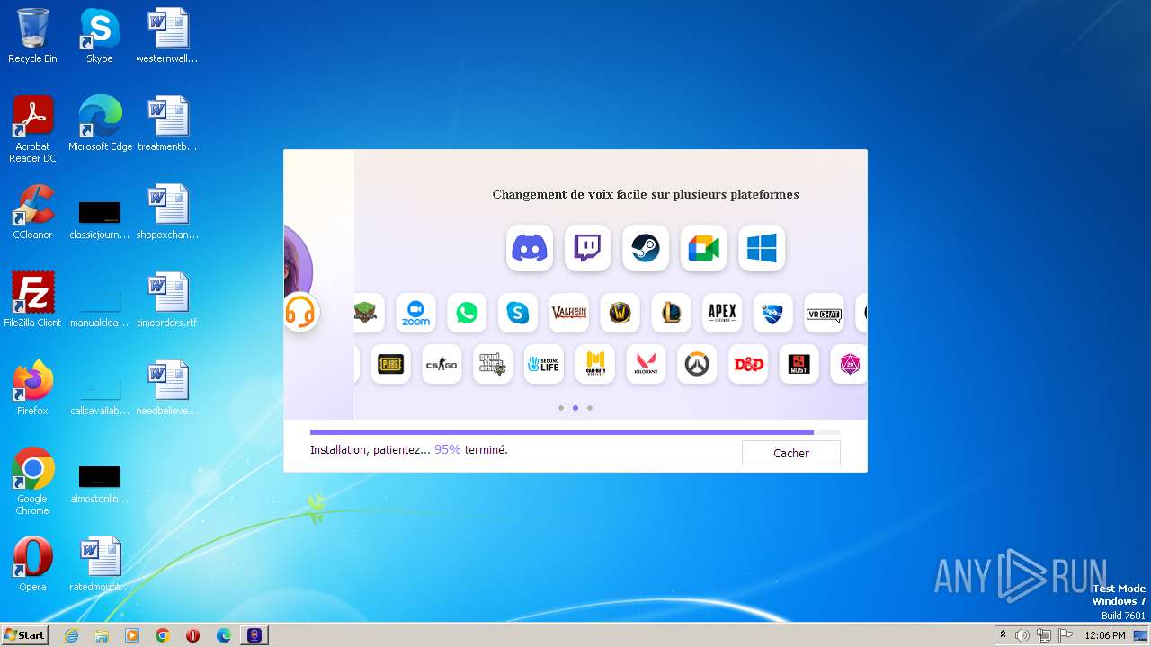This screenshot has width=1151, height=647.
Task: Click the Rocket League icon
Action: [773, 313]
